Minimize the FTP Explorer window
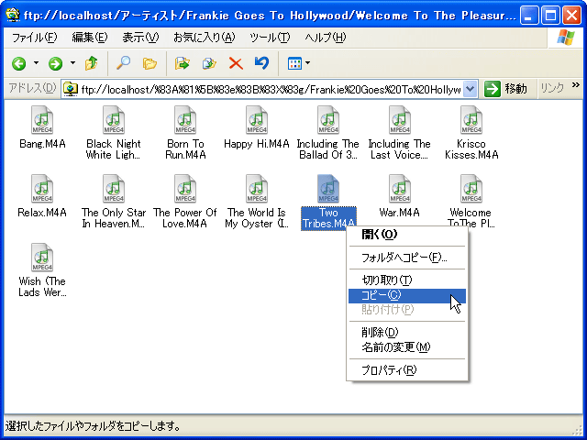This screenshot has height=440, width=587. click(529, 16)
